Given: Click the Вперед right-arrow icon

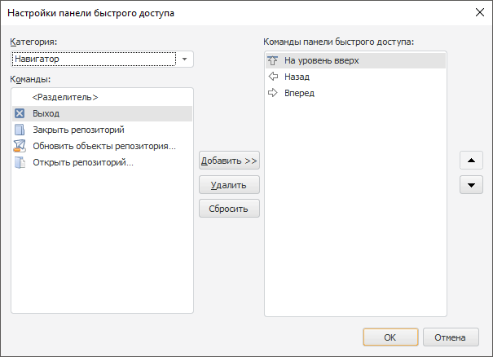Looking at the screenshot, I should [x=273, y=93].
